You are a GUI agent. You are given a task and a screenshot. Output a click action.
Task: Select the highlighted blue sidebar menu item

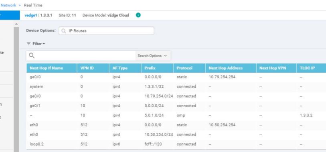(10, 15)
